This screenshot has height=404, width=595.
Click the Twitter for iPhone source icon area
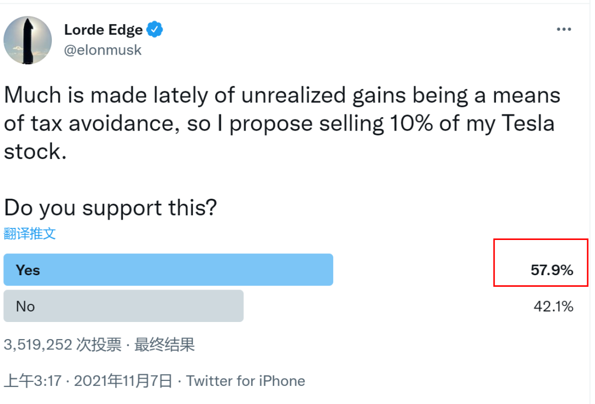click(246, 380)
